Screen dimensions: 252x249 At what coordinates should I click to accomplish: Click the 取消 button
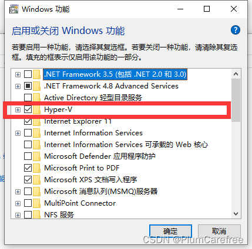tap(219, 231)
